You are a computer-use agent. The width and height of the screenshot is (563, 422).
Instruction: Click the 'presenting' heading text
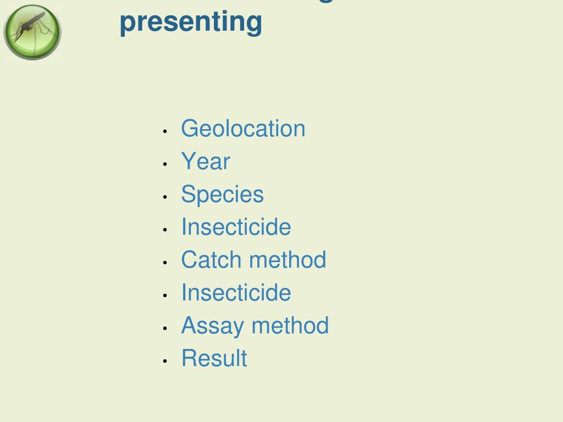(x=191, y=22)
